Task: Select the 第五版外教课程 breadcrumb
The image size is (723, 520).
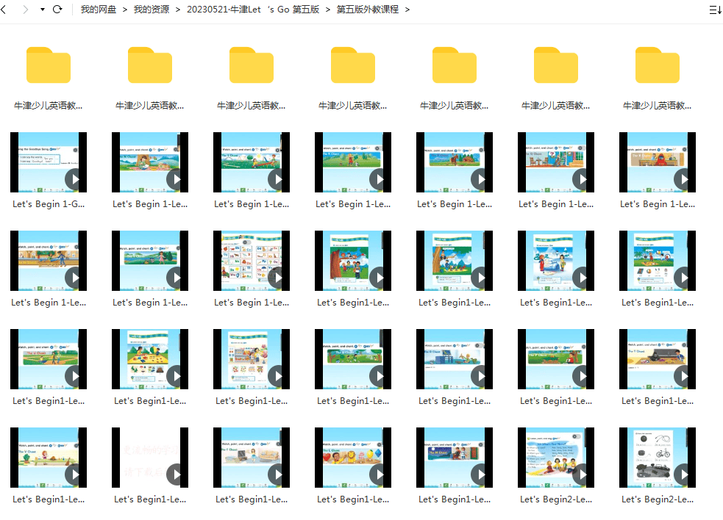Action: pyautogui.click(x=368, y=10)
